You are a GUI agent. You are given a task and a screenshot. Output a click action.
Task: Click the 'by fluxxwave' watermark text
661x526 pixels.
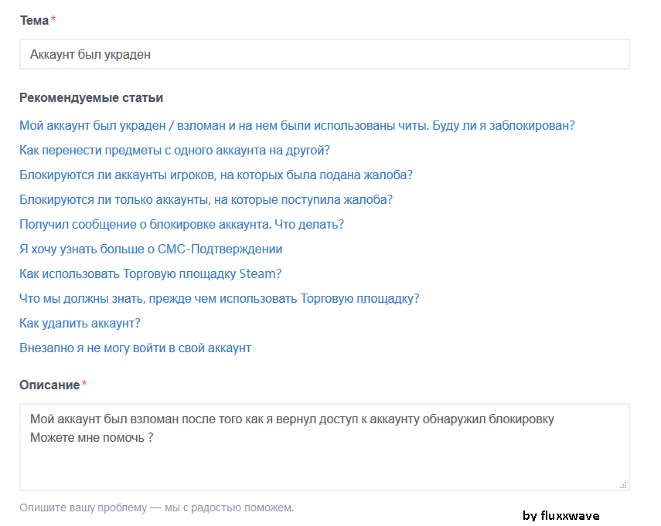(x=560, y=515)
